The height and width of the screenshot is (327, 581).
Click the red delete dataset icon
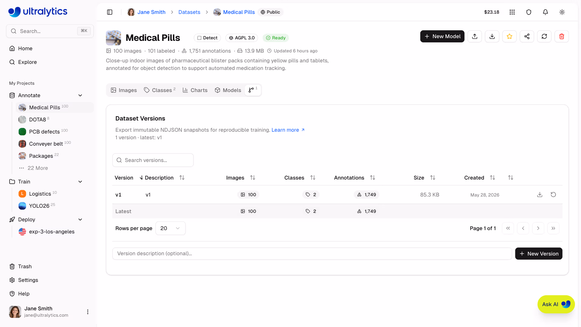coord(562,36)
